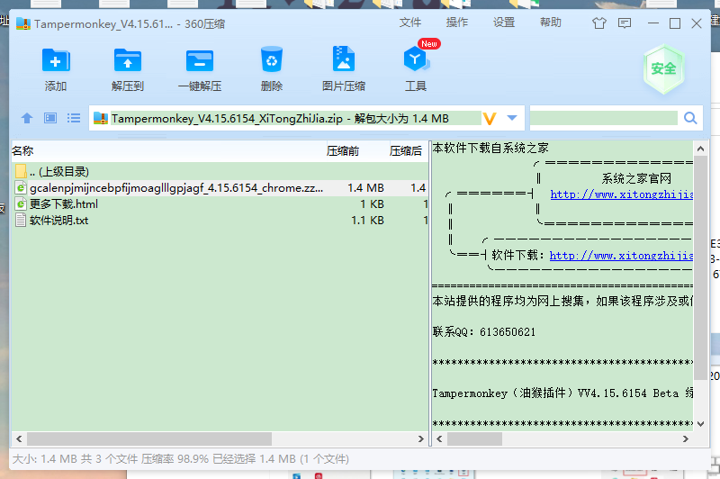The width and height of the screenshot is (720, 479).
Task: Open the 解压到 extract-to tool
Action: tap(128, 60)
